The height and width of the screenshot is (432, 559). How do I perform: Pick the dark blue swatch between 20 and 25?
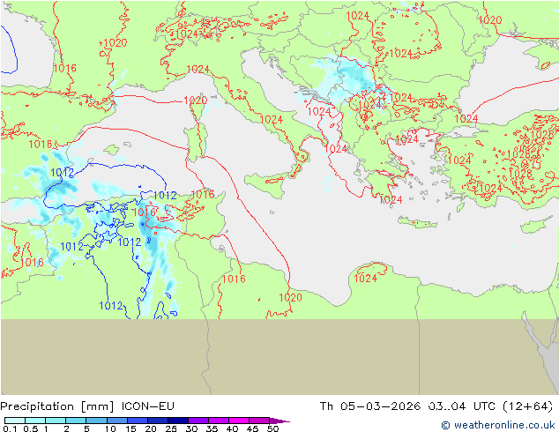[x=158, y=421]
